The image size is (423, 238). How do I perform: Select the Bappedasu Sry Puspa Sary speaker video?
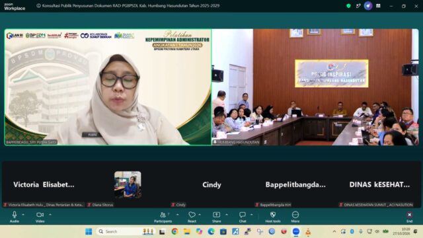click(108, 87)
